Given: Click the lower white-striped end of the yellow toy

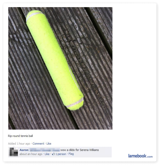Looking at the screenshot, I should coord(75,104).
